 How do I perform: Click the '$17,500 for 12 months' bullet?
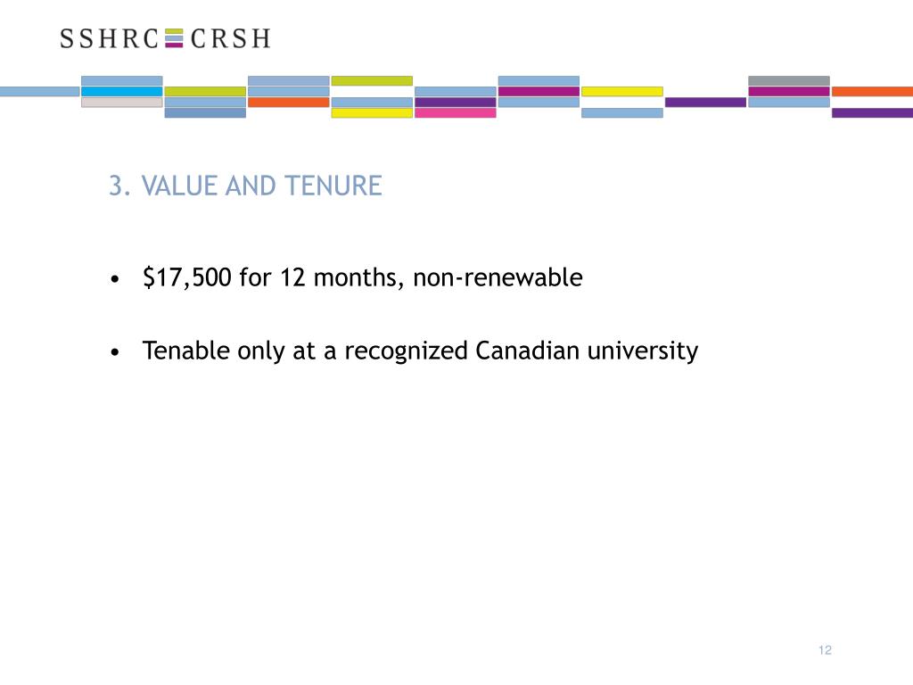pos(362,277)
